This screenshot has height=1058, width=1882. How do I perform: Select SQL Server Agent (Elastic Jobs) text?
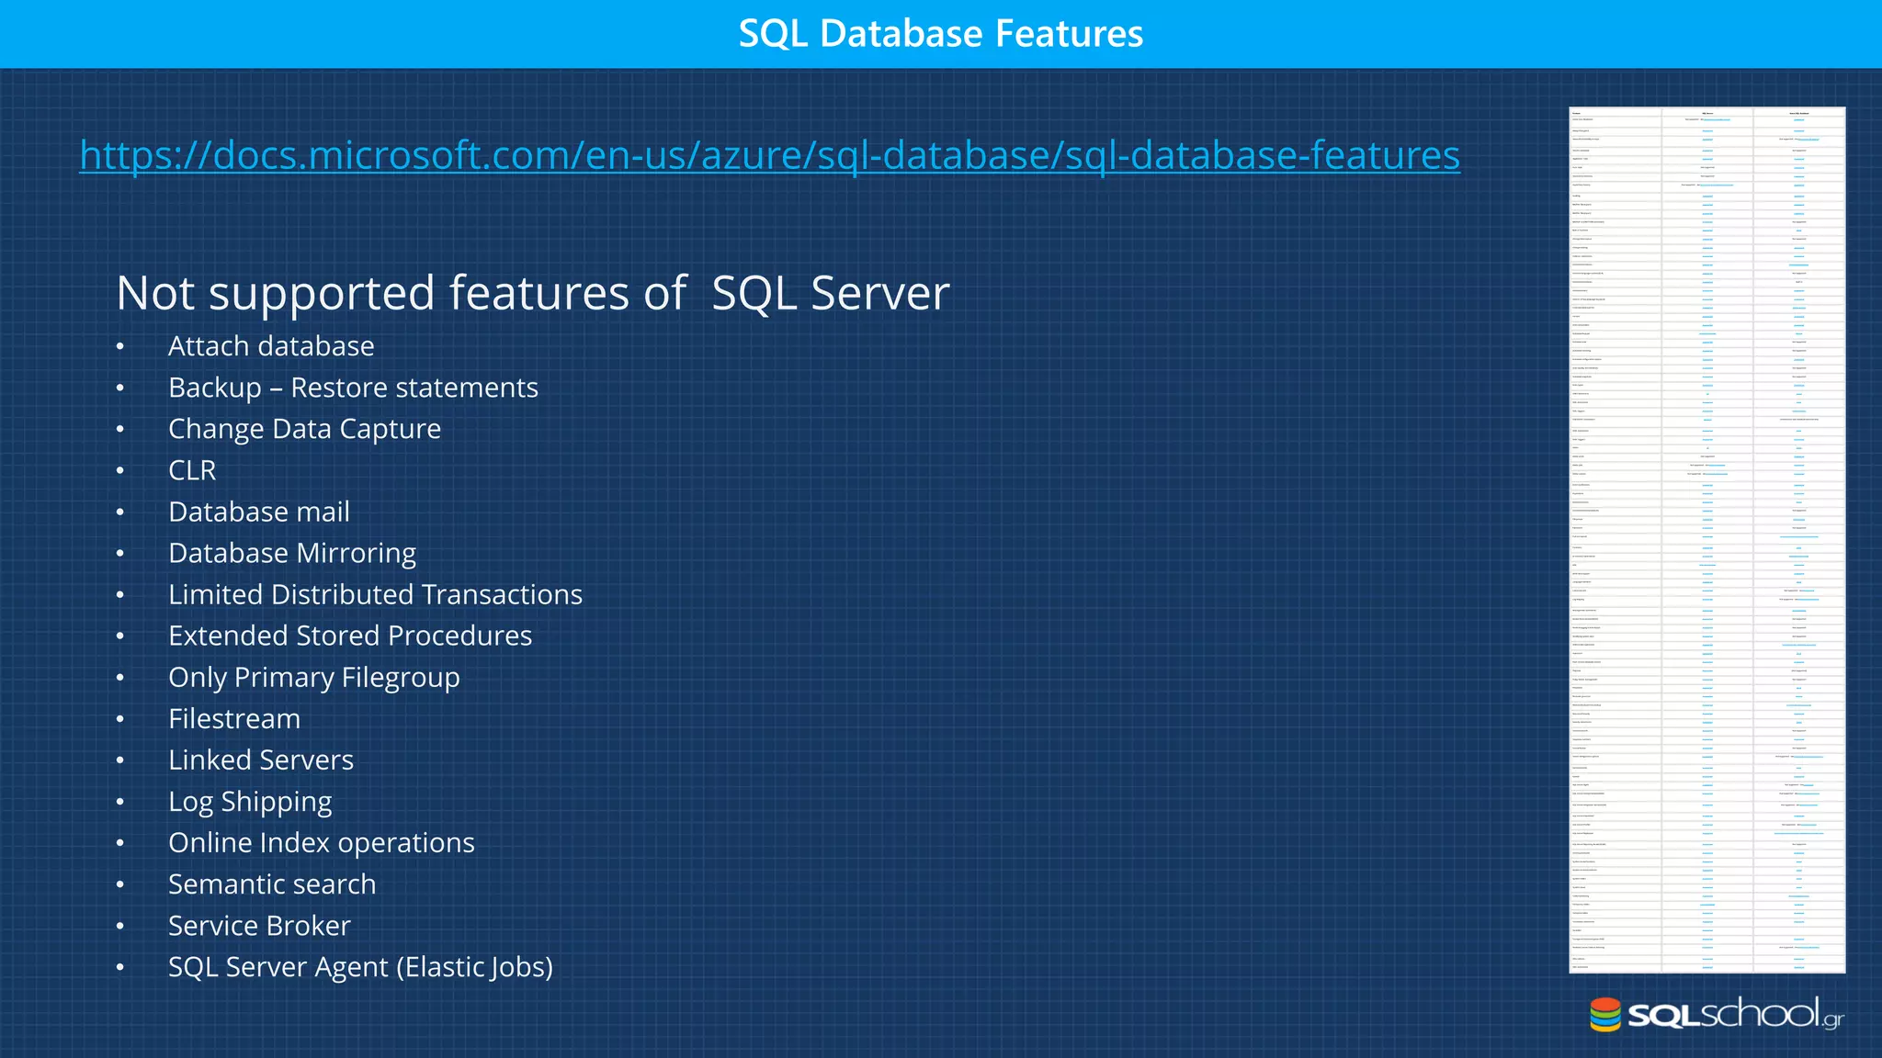pos(360,967)
